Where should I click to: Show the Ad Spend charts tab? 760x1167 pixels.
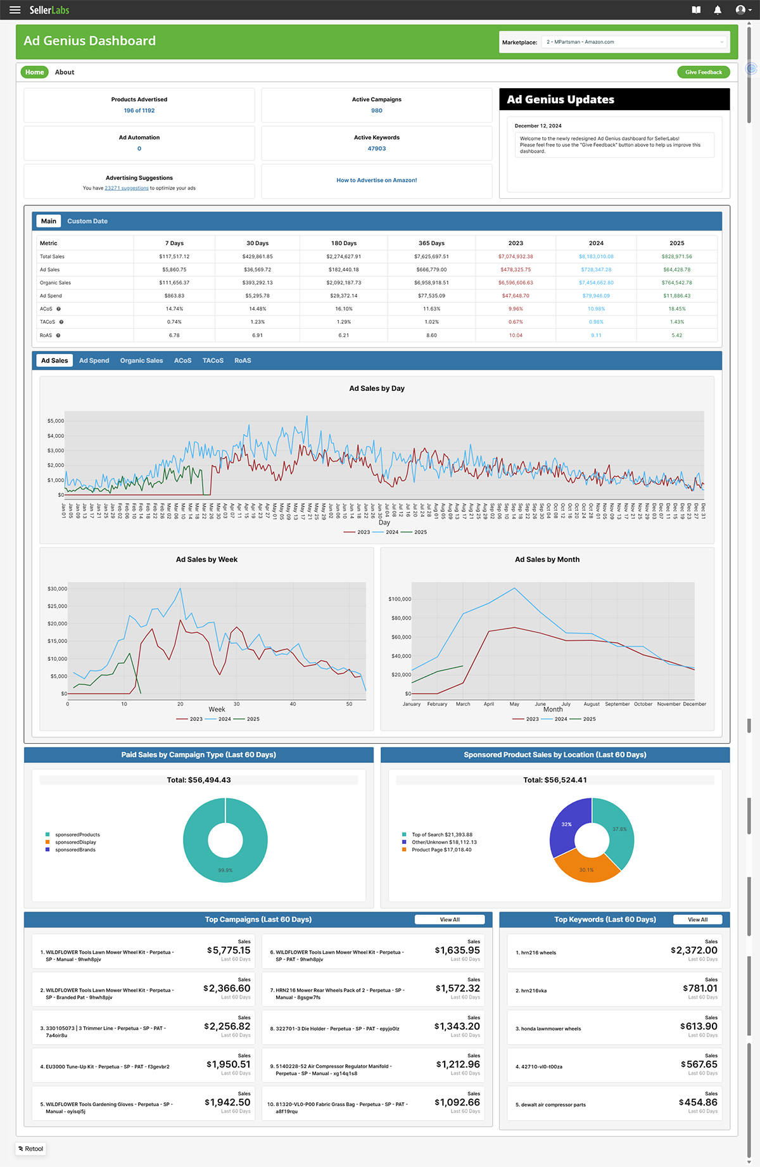click(x=94, y=360)
